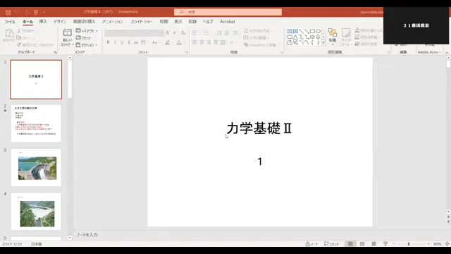
Task: Select the straight line shape in gallery
Action: 301,31
